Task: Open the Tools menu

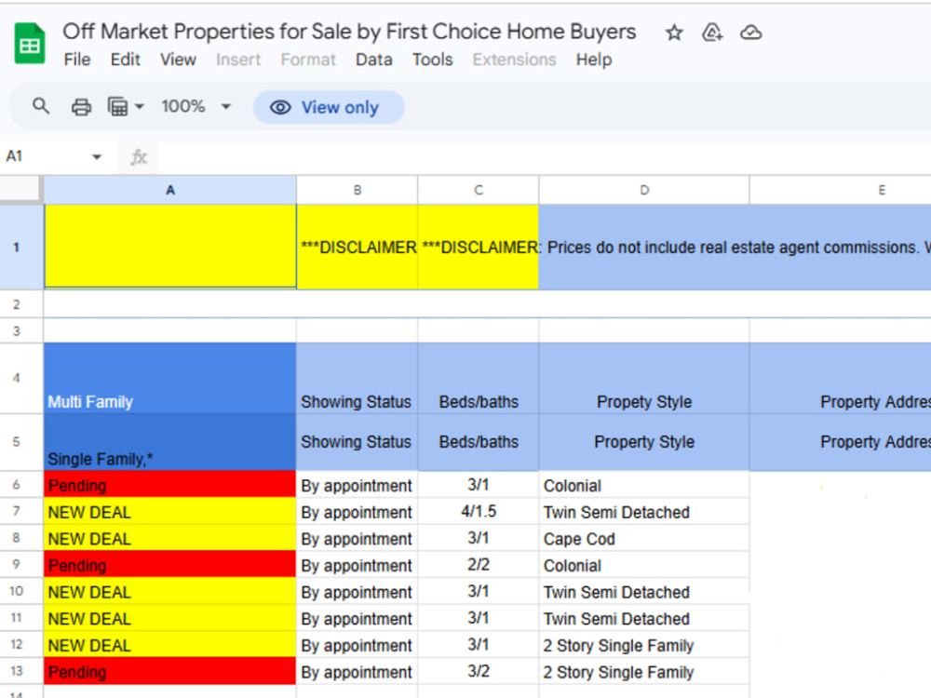Action: [433, 60]
